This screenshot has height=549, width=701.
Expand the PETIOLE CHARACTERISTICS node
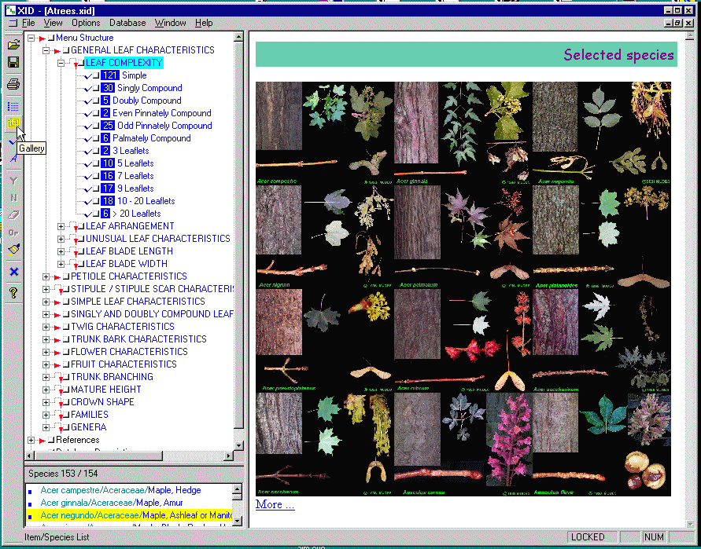click(46, 276)
